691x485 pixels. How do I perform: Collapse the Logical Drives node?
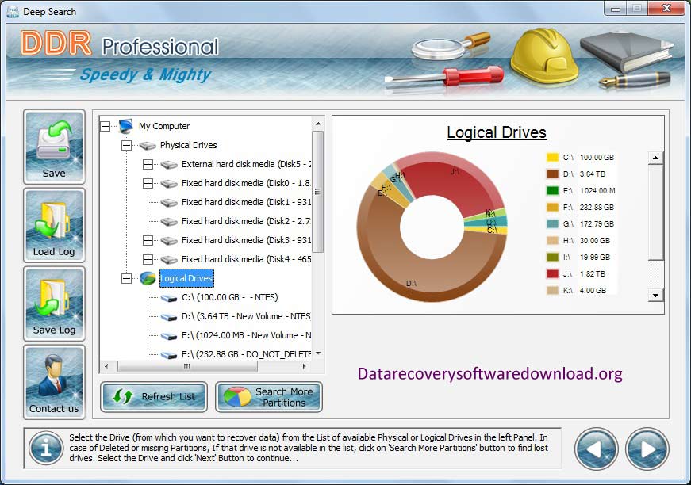point(126,278)
